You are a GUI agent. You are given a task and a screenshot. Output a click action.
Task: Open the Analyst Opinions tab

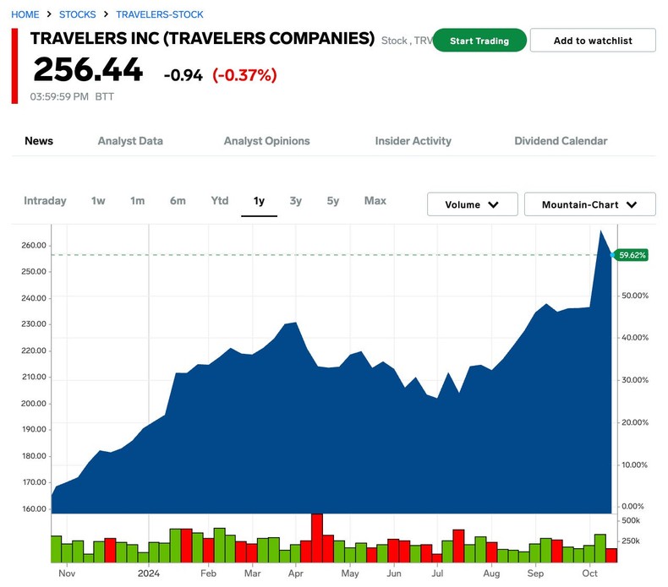pos(266,141)
